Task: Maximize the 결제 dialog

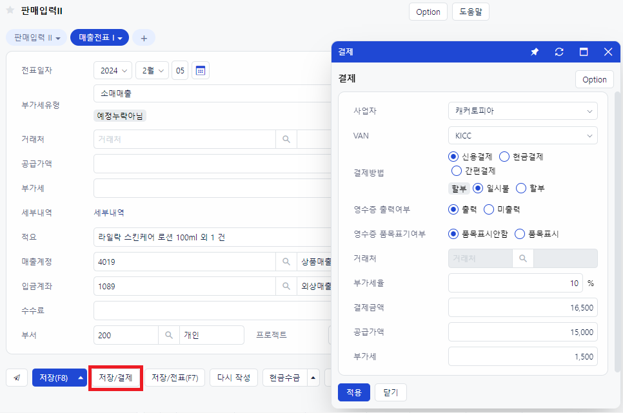Action: point(584,52)
